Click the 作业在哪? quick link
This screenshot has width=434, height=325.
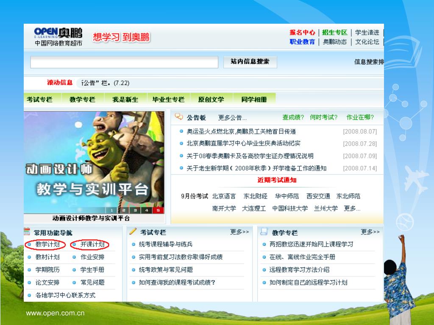pyautogui.click(x=360, y=118)
